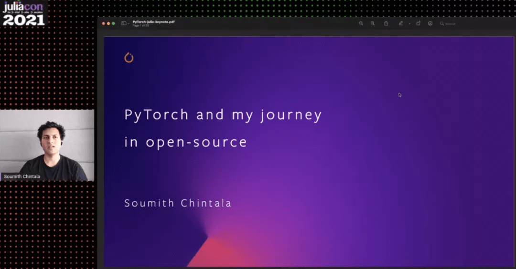Image resolution: width=516 pixels, height=269 pixels.
Task: Maximize the Preview window with green button
Action: point(113,23)
